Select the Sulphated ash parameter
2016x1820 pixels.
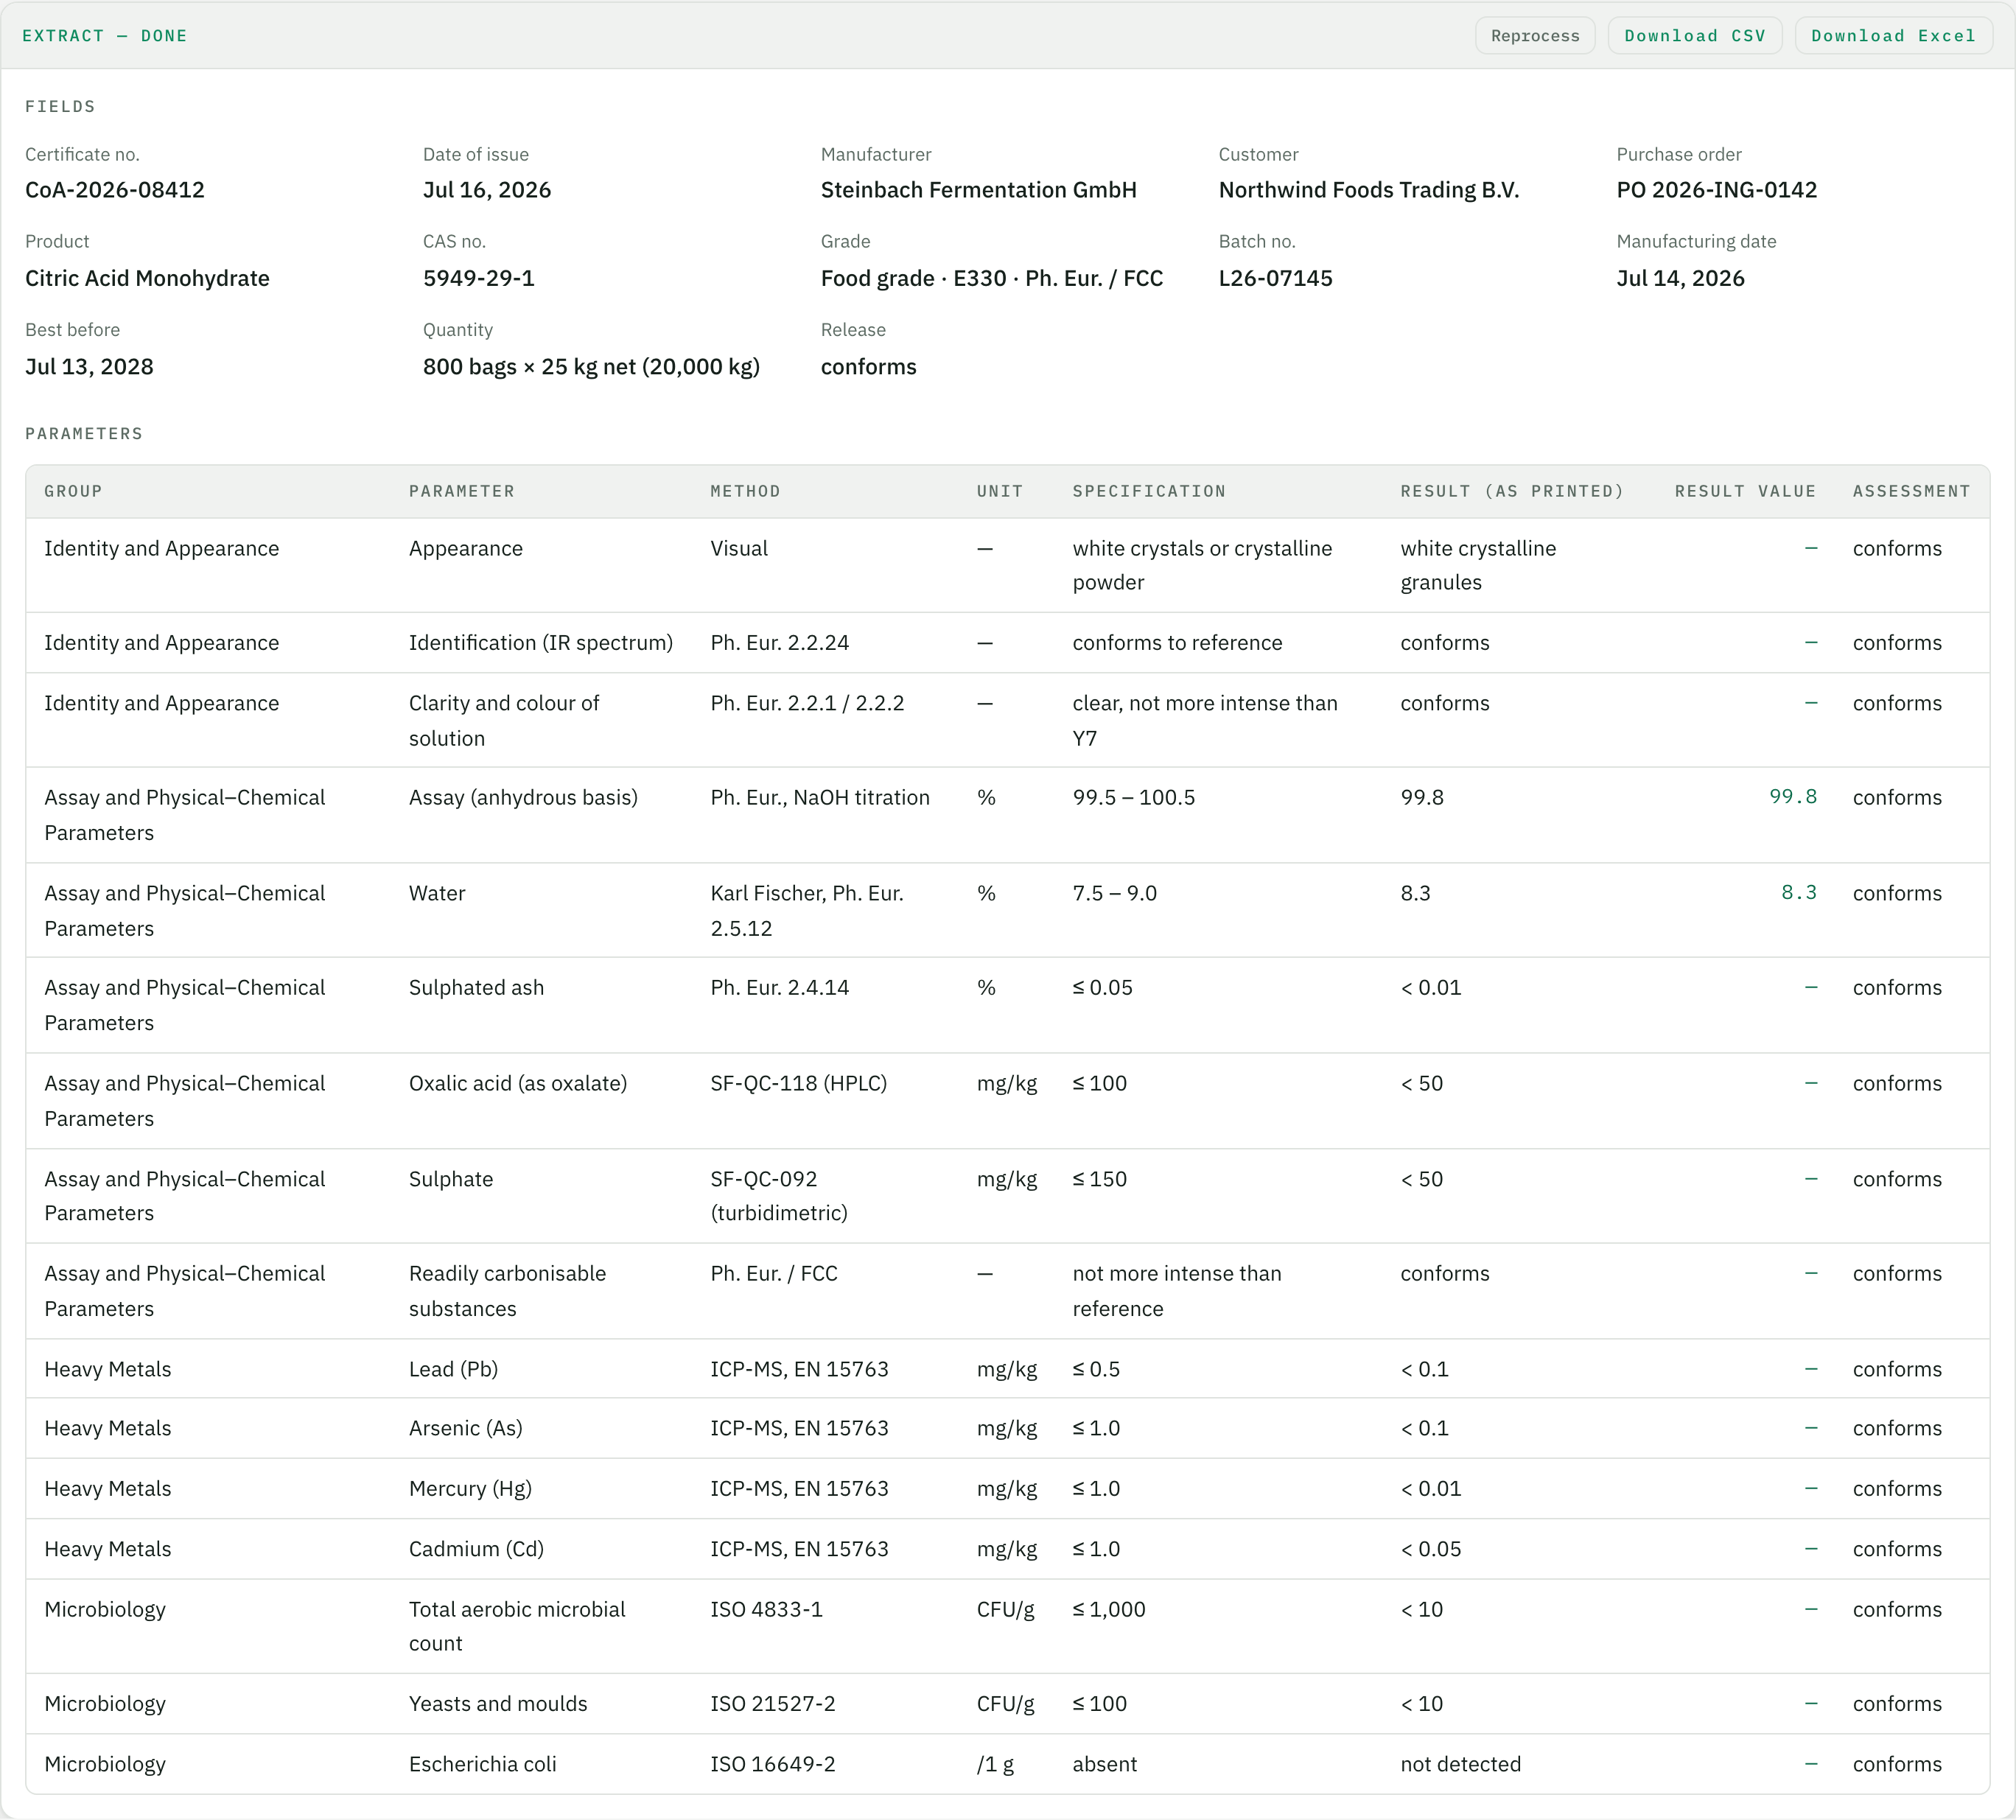(x=476, y=988)
